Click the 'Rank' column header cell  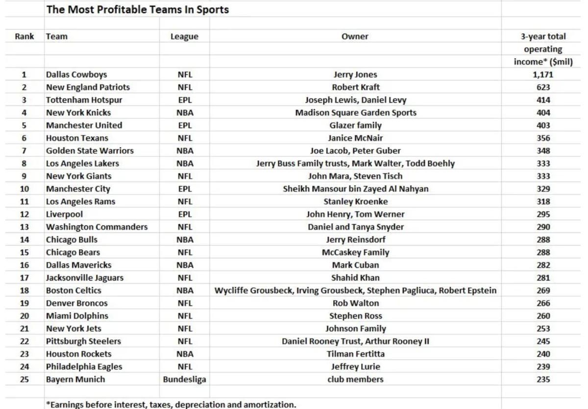(x=24, y=36)
